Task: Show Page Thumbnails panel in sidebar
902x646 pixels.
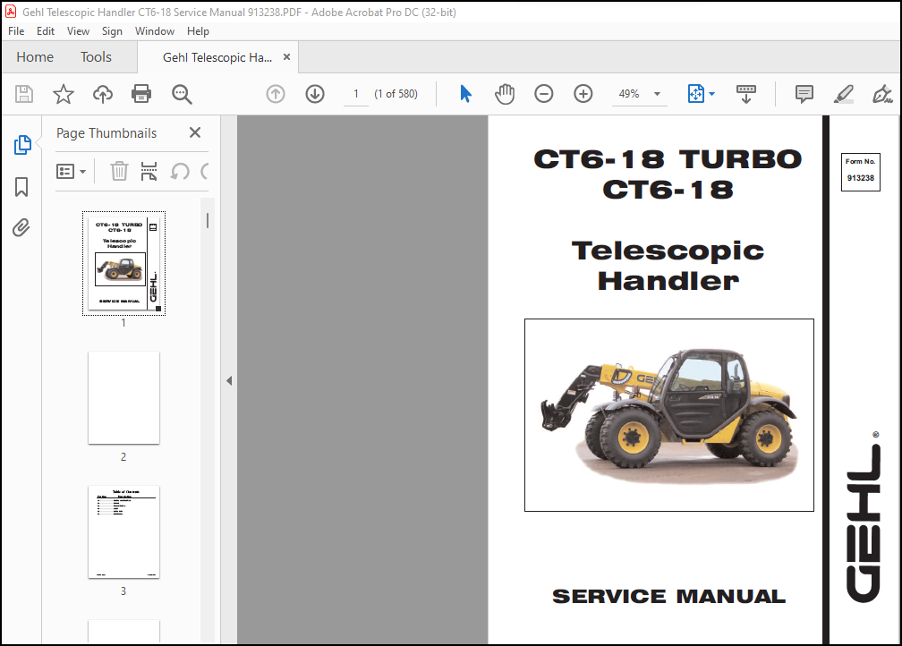Action: click(x=21, y=145)
